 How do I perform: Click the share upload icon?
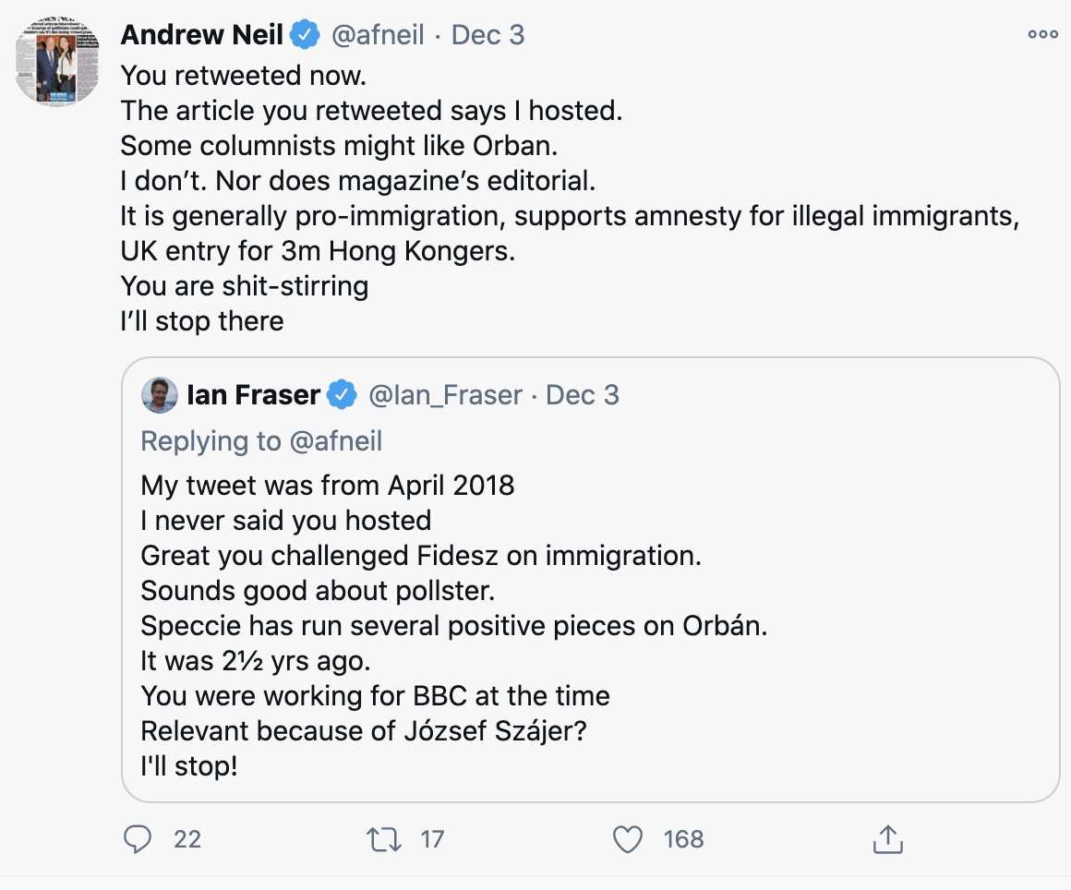[x=886, y=839]
